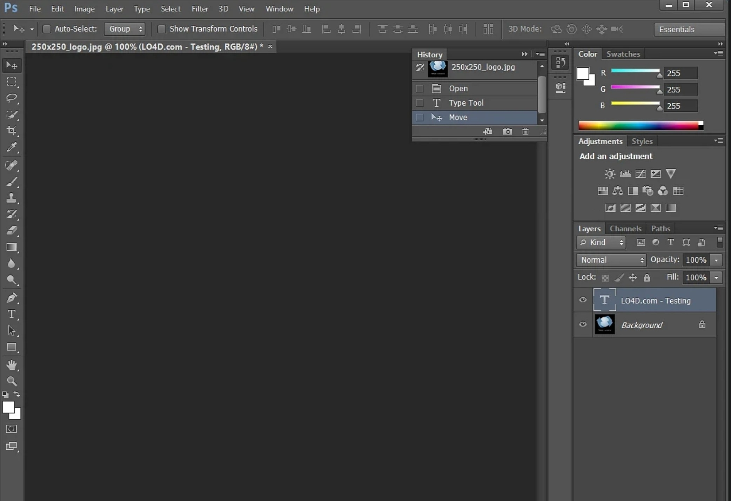Create new snapshot camera icon in History

(x=507, y=131)
